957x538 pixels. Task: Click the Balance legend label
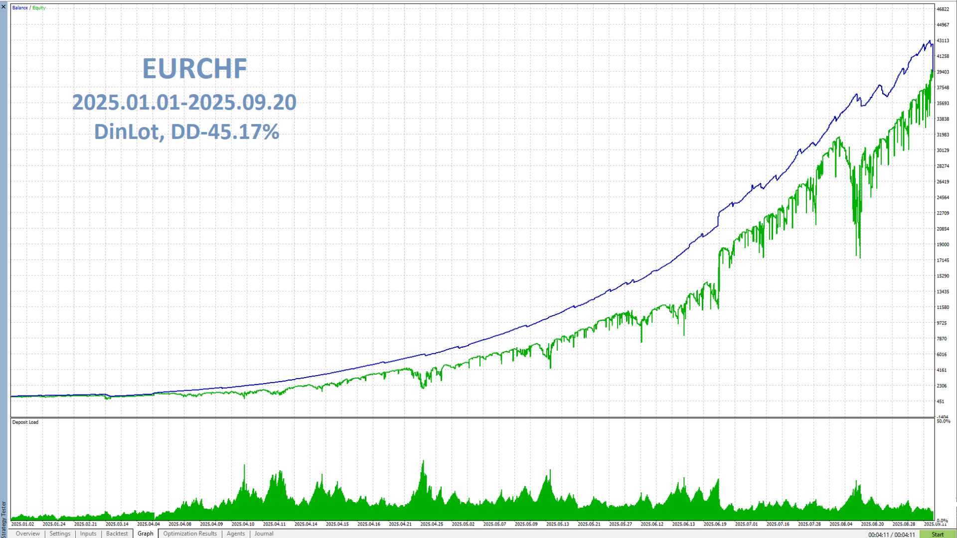click(x=20, y=8)
